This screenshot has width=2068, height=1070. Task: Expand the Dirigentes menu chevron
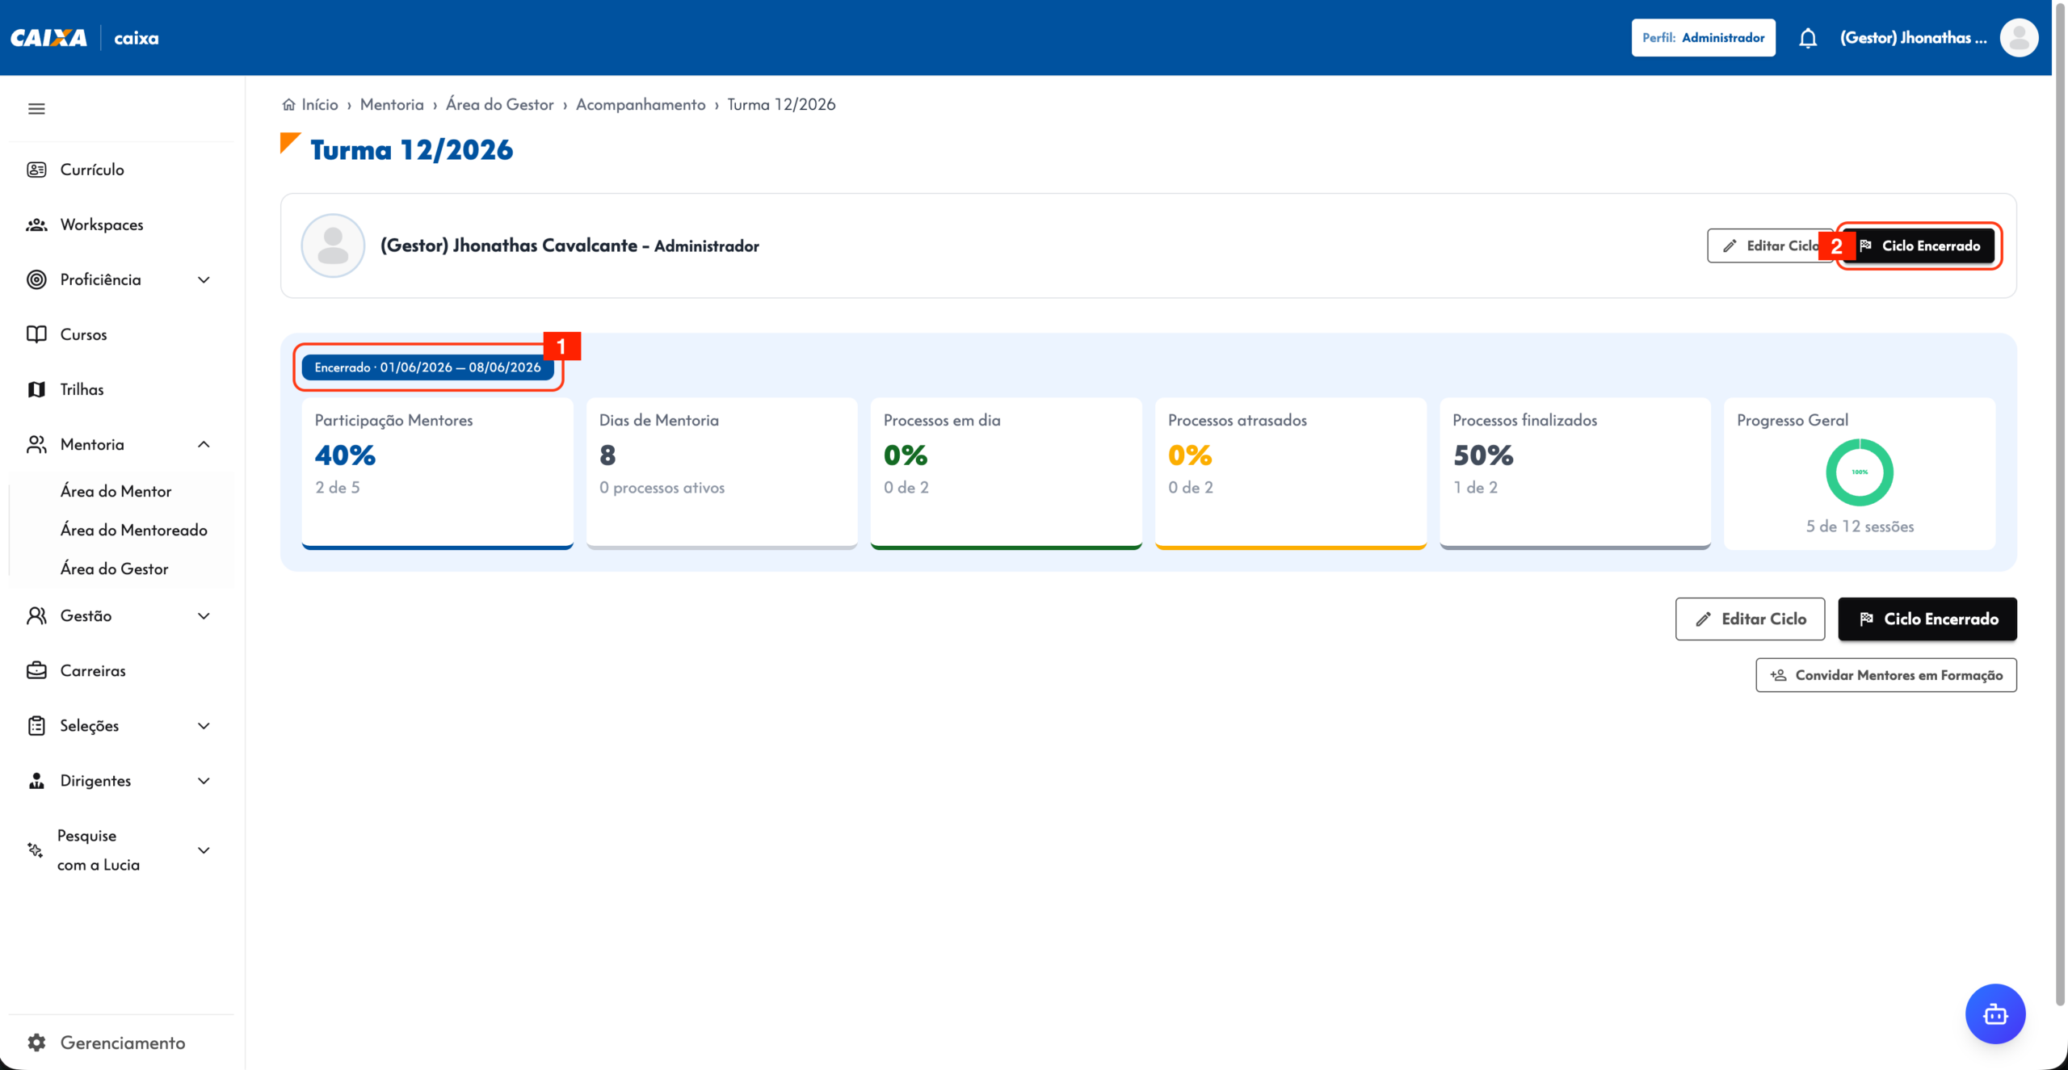coord(204,780)
